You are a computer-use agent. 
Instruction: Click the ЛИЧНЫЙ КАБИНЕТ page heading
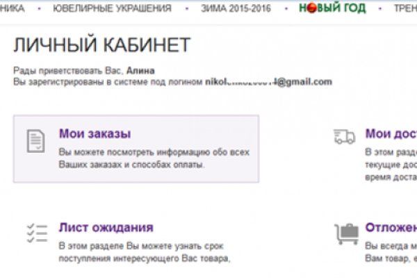pos(101,46)
